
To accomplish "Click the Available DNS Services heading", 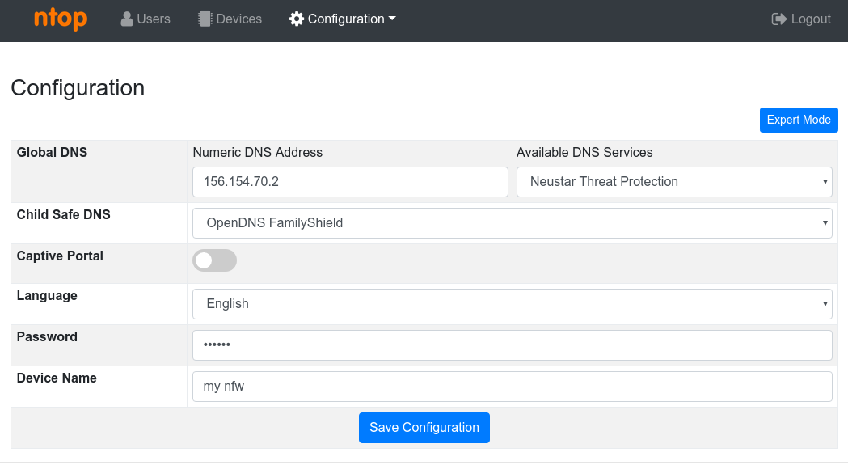I will click(584, 153).
